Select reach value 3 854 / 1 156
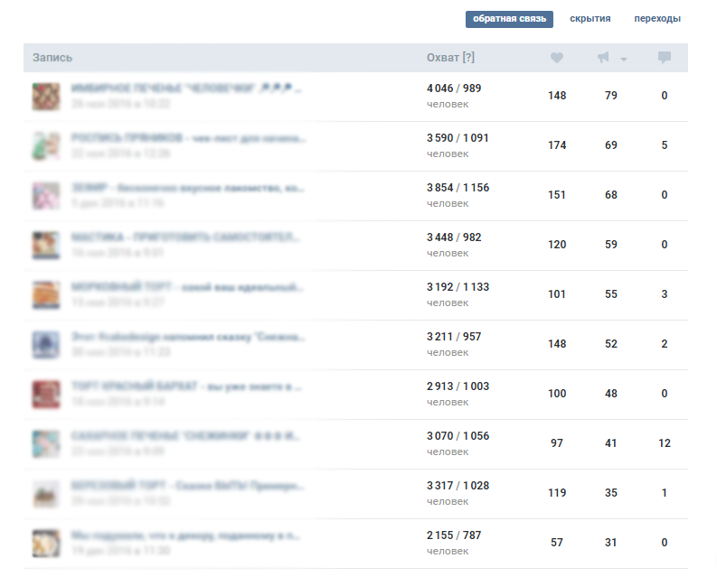This screenshot has width=717, height=577. pyautogui.click(x=458, y=188)
